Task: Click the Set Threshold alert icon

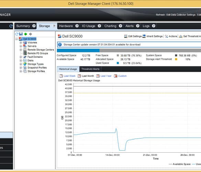Action: [181, 36]
